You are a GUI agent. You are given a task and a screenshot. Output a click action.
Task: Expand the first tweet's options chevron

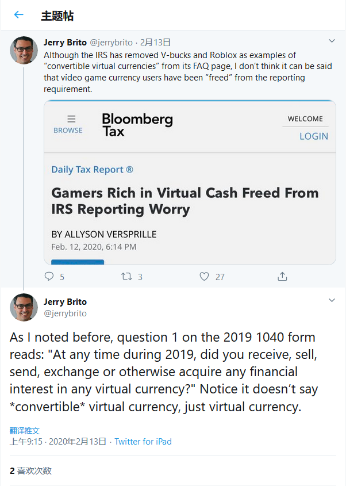point(332,41)
